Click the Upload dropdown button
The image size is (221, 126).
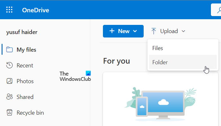coord(168,31)
